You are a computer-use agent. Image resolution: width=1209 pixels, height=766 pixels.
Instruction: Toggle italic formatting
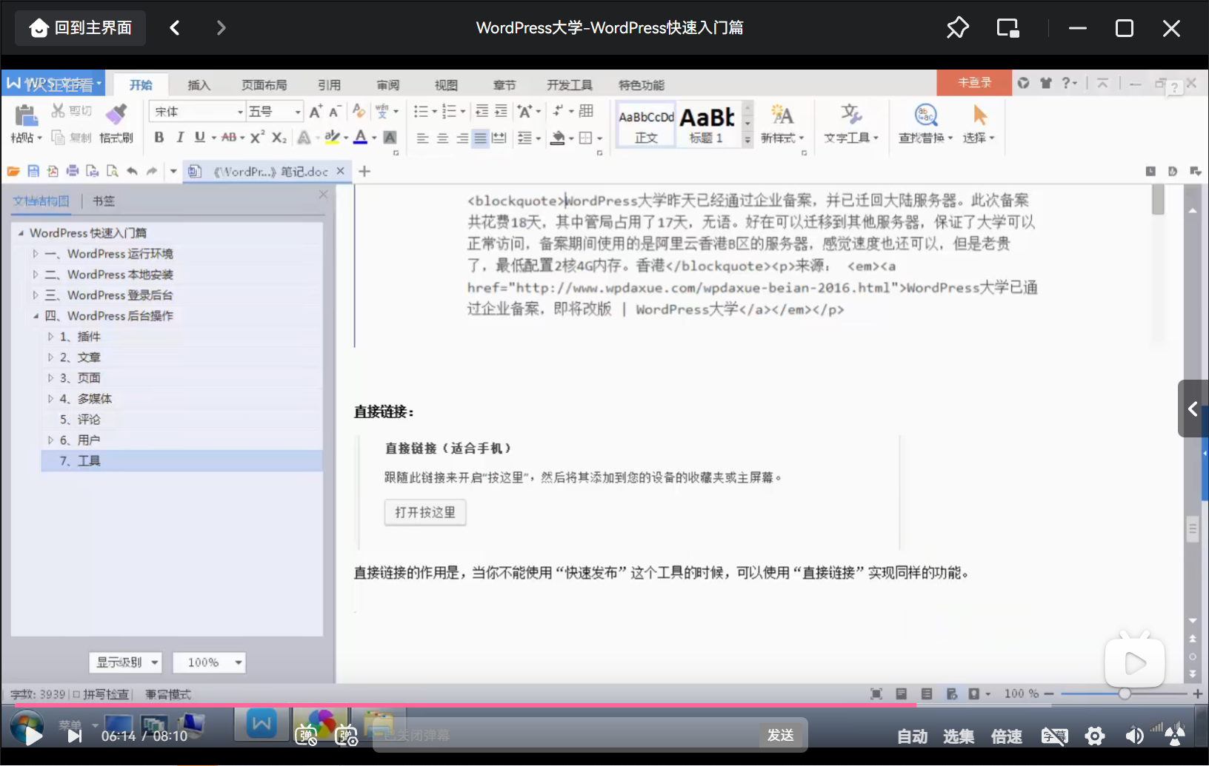pyautogui.click(x=179, y=138)
